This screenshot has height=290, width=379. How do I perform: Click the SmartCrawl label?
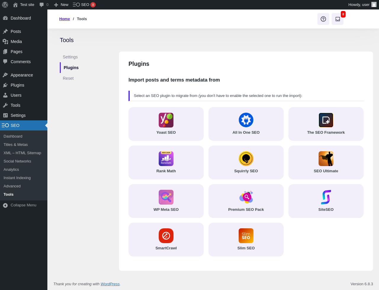(166, 248)
